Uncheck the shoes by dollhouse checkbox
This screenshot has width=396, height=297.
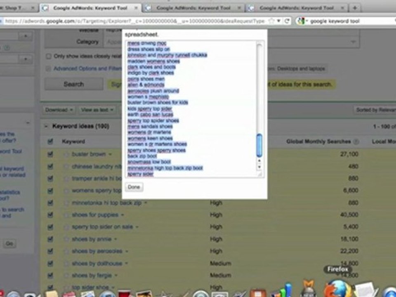click(50, 264)
